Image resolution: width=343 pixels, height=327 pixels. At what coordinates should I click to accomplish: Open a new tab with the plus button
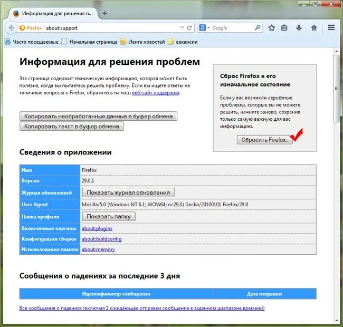tap(105, 13)
